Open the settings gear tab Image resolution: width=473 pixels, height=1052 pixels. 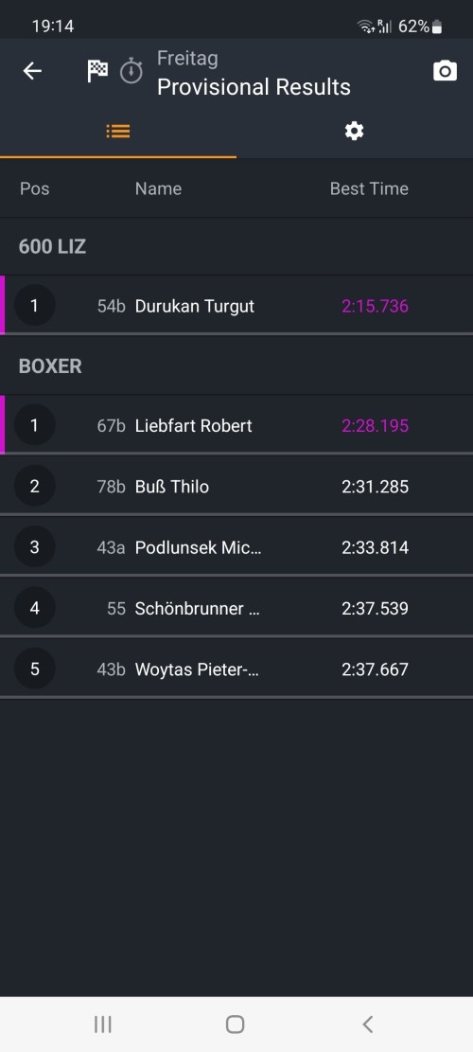click(355, 131)
